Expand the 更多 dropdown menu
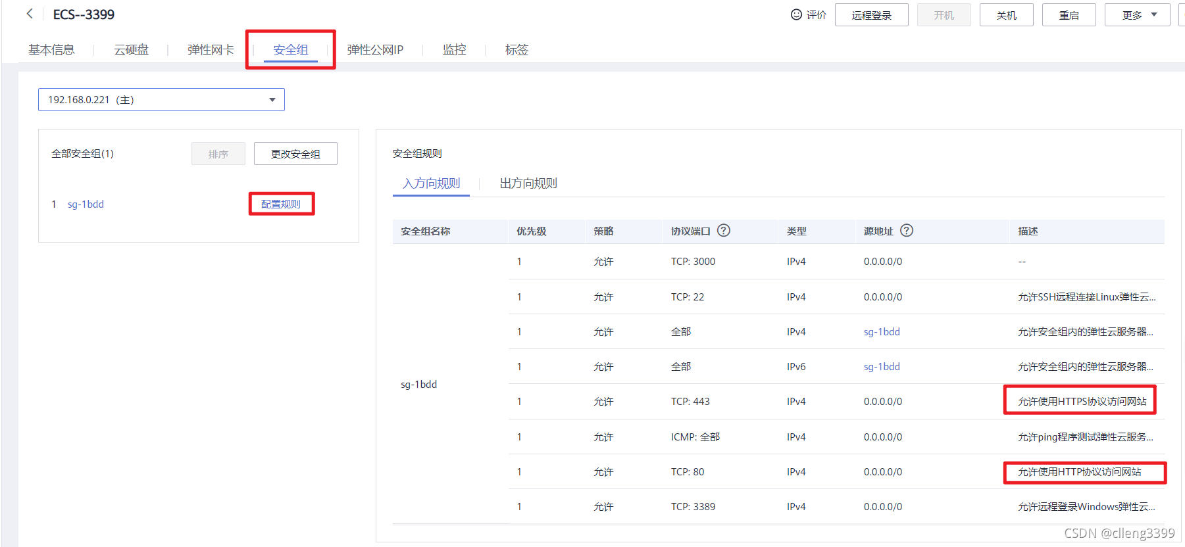The height and width of the screenshot is (547, 1185). click(1137, 15)
